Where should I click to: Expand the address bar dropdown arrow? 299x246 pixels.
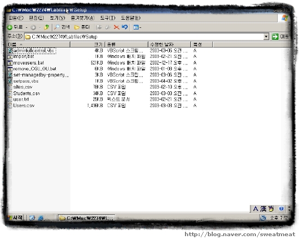point(266,37)
